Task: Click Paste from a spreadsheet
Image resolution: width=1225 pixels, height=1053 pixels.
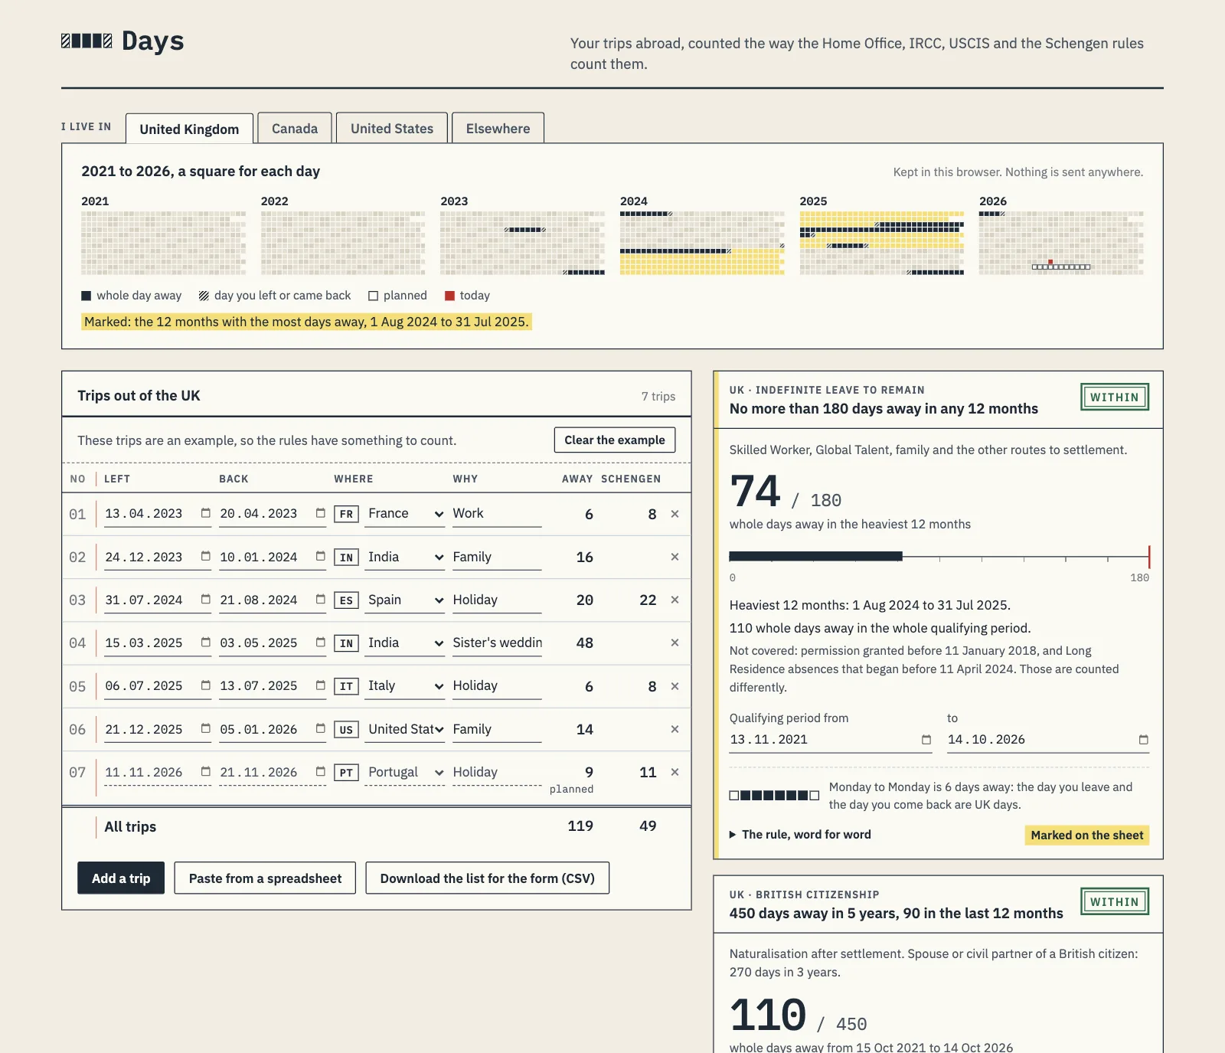Action: point(265,878)
